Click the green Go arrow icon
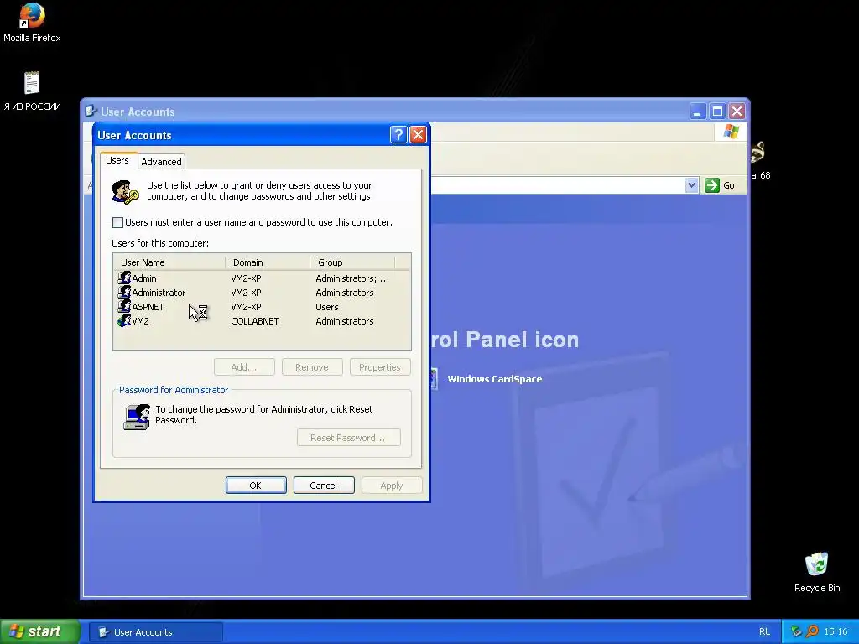 (711, 185)
